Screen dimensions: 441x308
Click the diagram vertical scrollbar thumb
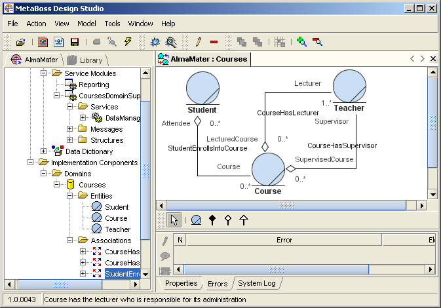pyautogui.click(x=432, y=123)
